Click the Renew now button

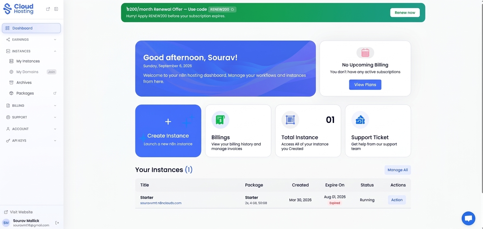pos(405,13)
